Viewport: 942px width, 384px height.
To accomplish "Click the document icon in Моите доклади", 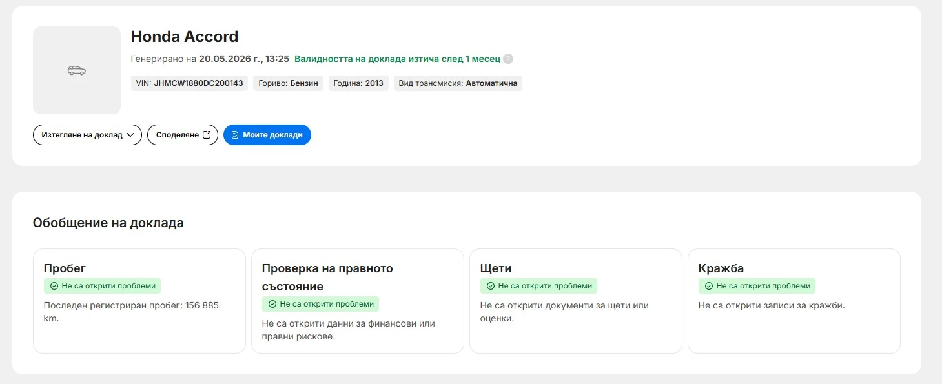I will pyautogui.click(x=235, y=135).
